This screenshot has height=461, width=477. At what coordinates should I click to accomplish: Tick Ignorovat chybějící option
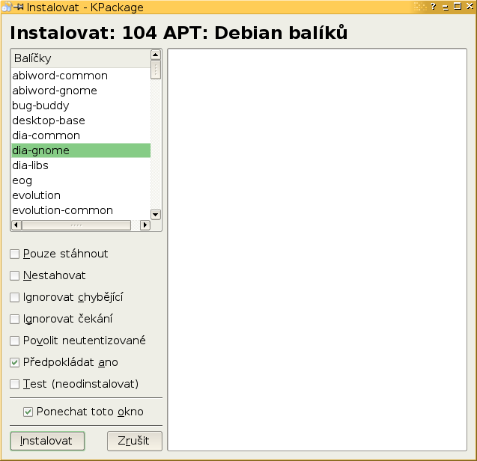tap(15, 297)
